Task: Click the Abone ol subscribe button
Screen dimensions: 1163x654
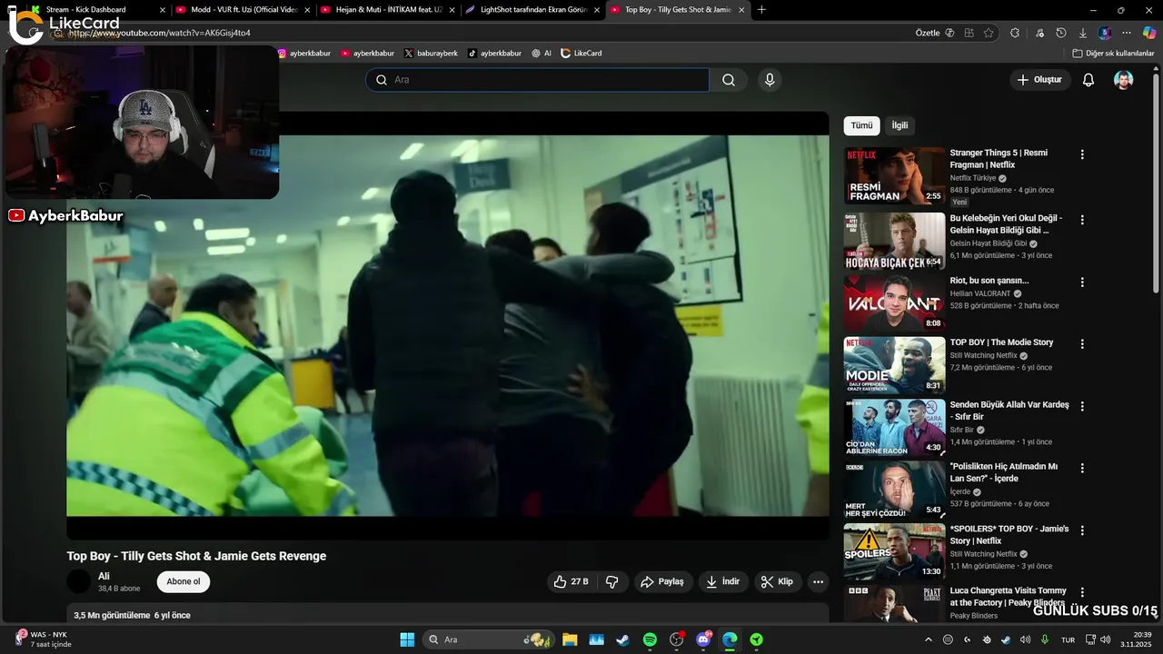Action: coord(184,581)
